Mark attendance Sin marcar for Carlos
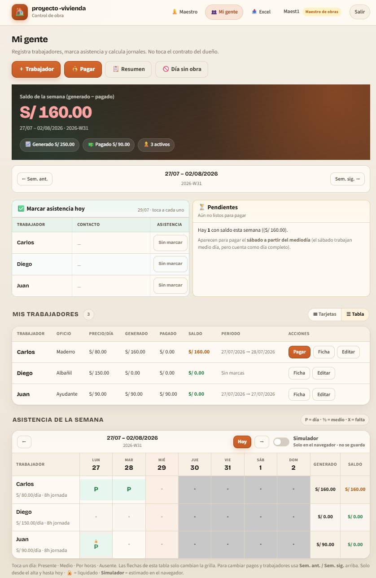376x578 pixels. point(171,243)
